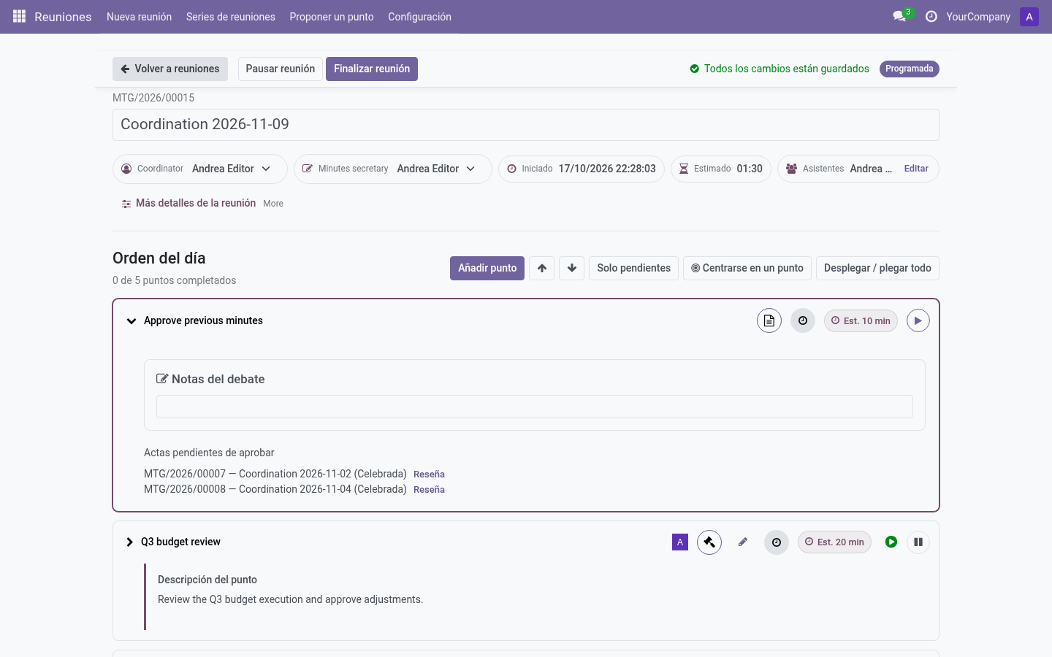The width and height of the screenshot is (1052, 657).
Task: Click Editar link for Asistentes
Action: [x=916, y=169]
